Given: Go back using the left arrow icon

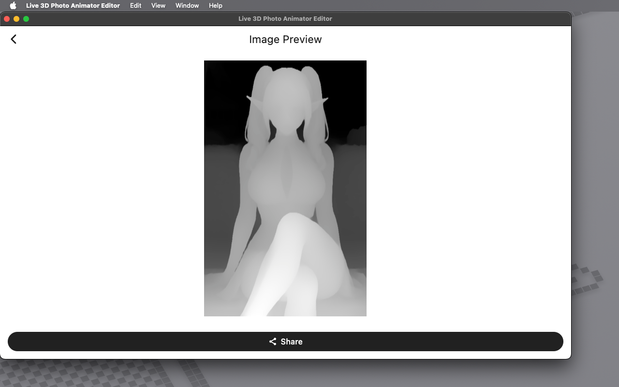Looking at the screenshot, I should coord(14,39).
